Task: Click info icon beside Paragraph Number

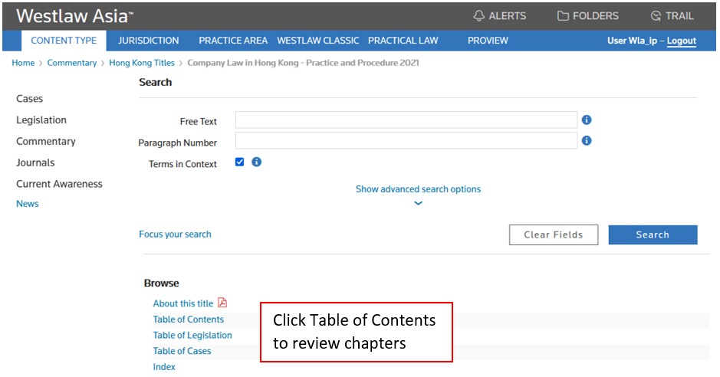Action: click(x=587, y=140)
